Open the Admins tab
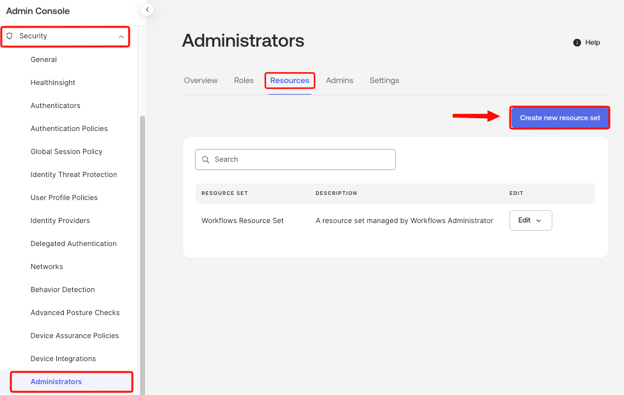This screenshot has width=624, height=395. [339, 81]
